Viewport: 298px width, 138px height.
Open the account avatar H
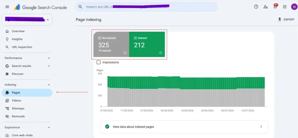tap(294, 7)
